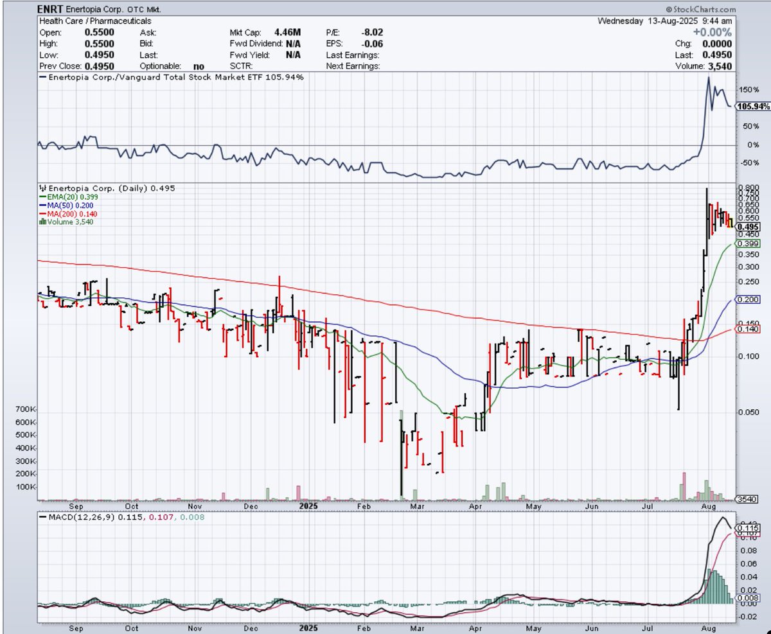Click the 100K volume axis label
771x634 pixels.
(x=26, y=487)
